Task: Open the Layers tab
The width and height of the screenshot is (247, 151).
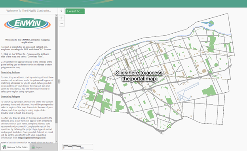Action: [x=36, y=147]
